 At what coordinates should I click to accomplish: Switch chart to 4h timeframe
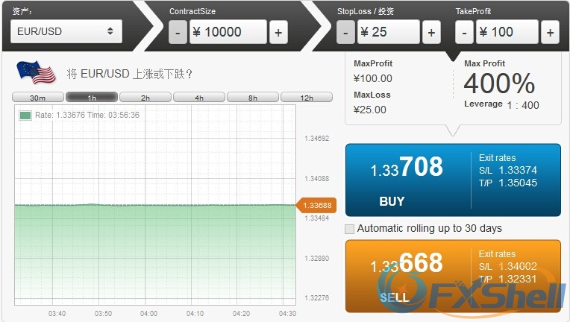point(198,98)
